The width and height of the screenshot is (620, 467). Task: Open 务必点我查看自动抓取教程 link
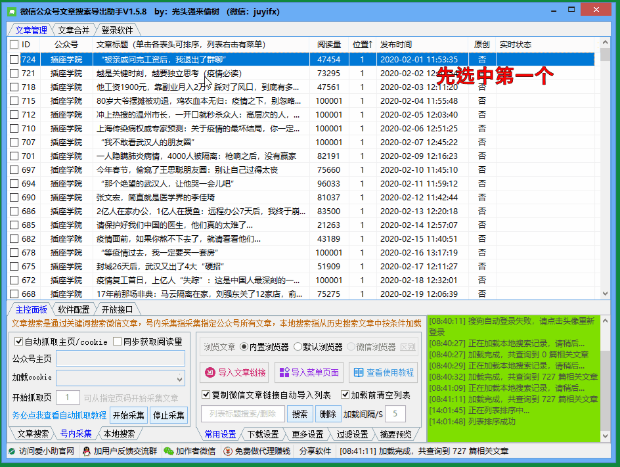59,415
